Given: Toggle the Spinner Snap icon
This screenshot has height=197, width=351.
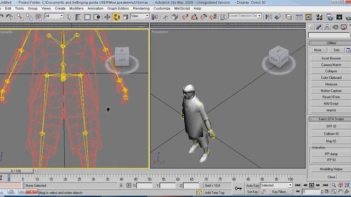Looking at the screenshot, I should (213, 17).
